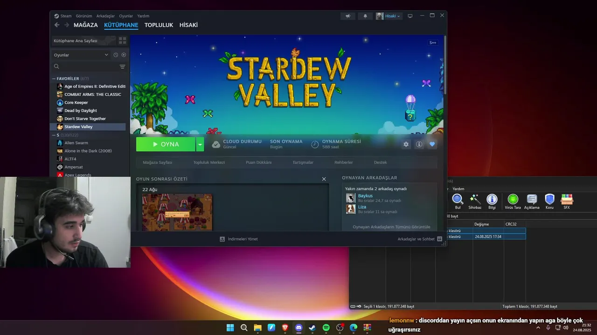597x335 pixels.
Task: Open WinRAR Bilgi info tool
Action: [x=492, y=202]
